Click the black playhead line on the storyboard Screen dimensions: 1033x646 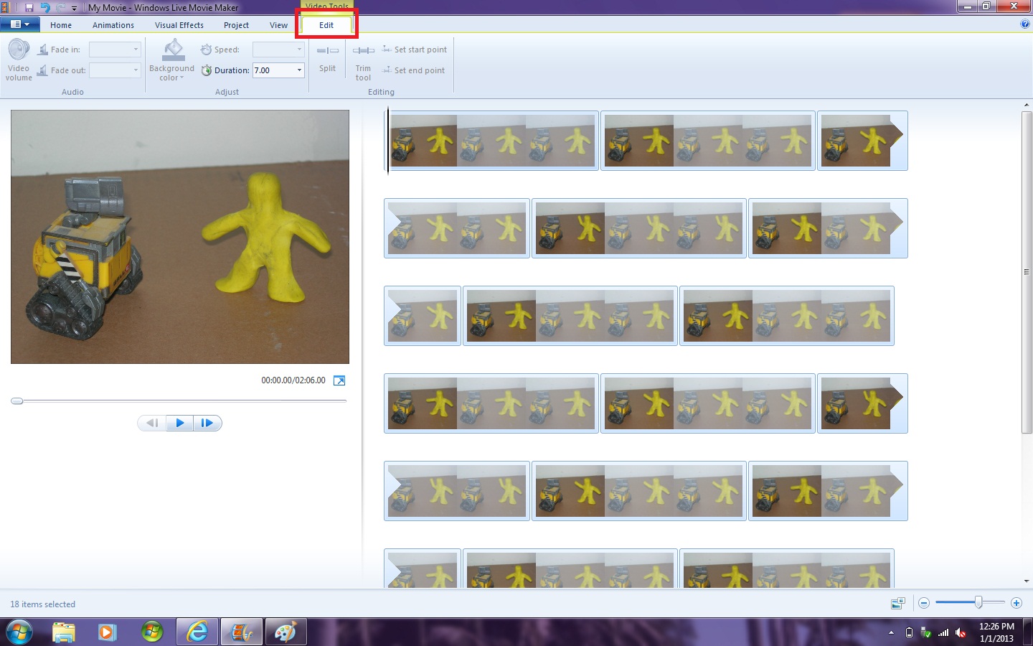click(388, 141)
